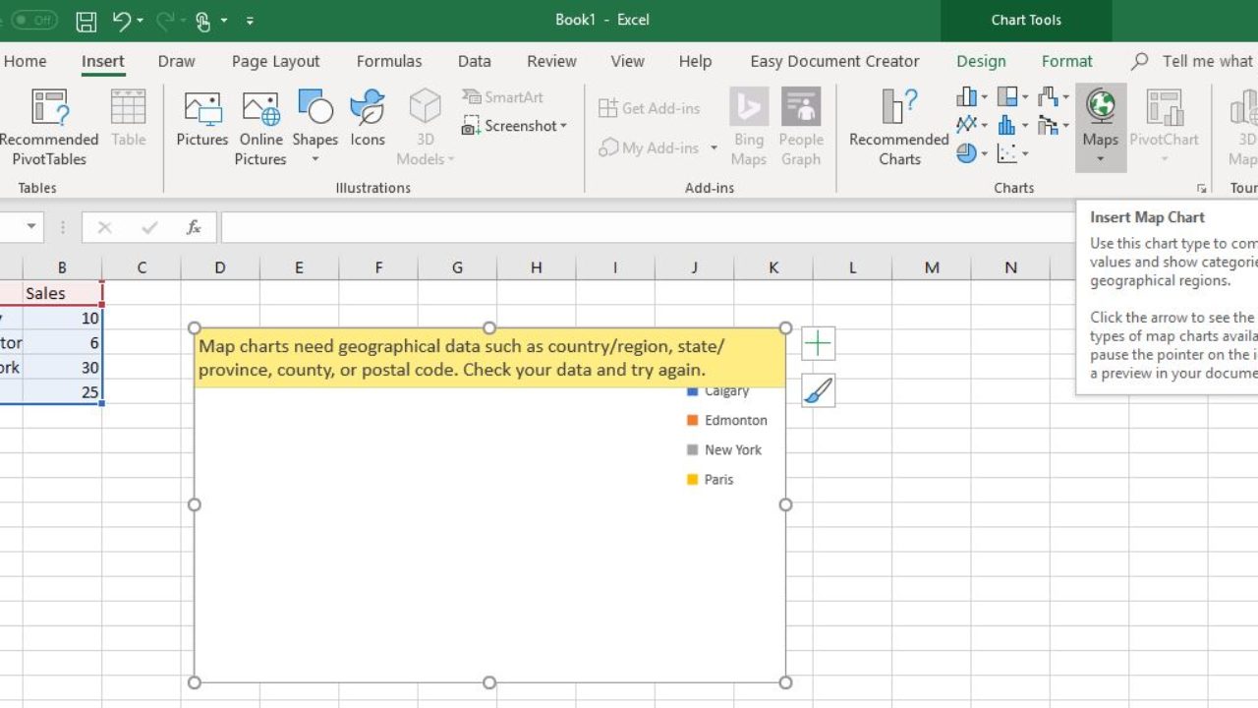Click the Format tab in the ribbon
The height and width of the screenshot is (708, 1258).
[1067, 61]
